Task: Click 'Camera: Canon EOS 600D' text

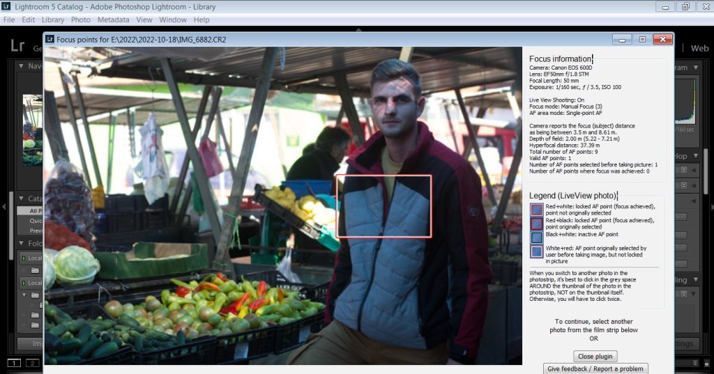Action: coord(561,68)
